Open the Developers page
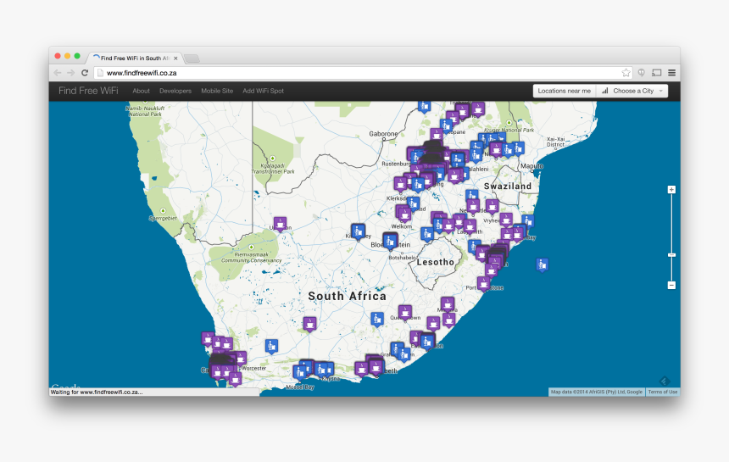 tap(175, 91)
